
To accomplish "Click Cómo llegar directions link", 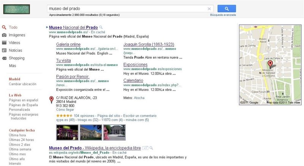I will click(65, 110).
